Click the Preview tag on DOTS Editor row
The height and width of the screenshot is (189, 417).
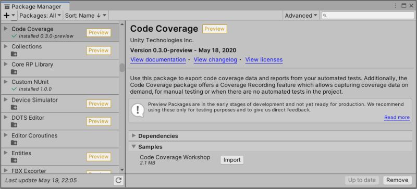coord(99,121)
